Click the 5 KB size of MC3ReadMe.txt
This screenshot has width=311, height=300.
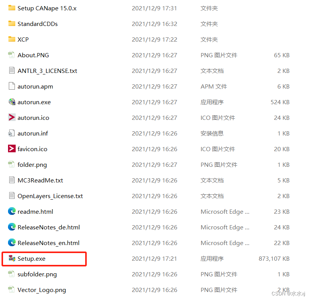point(283,180)
